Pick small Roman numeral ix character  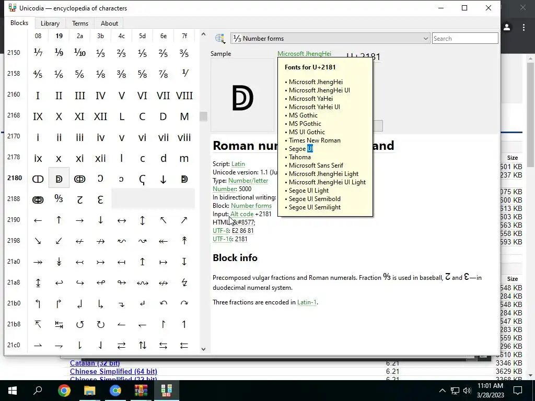38,158
